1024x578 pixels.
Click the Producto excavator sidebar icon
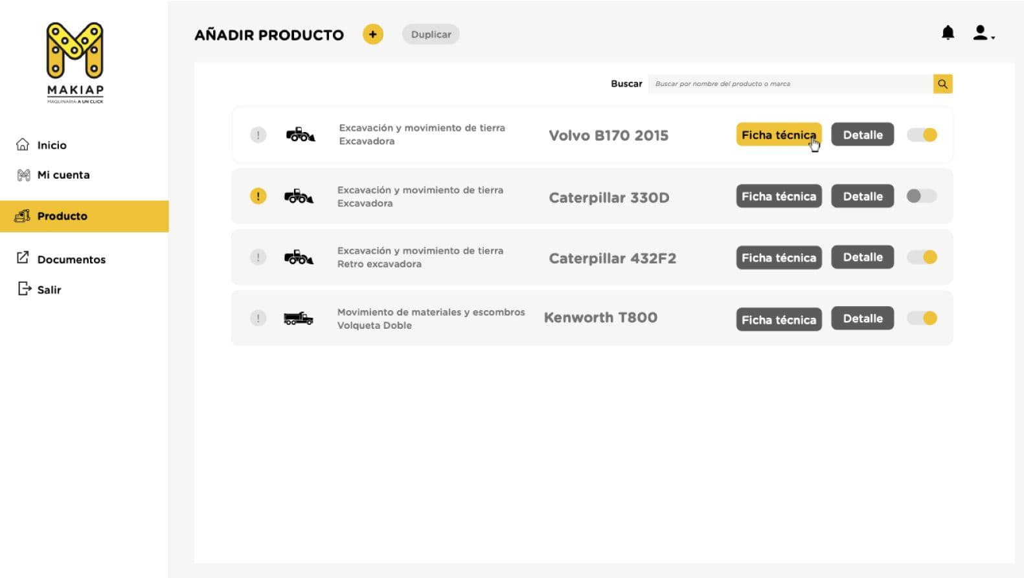(23, 216)
